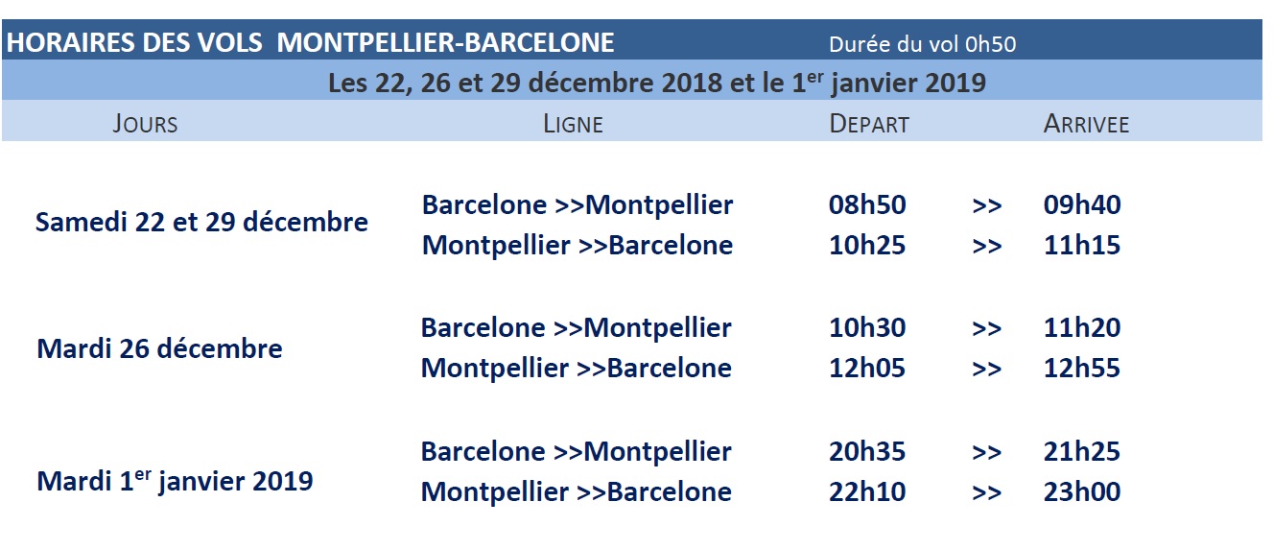
Task: Click the JOURS column header
Action: (145, 124)
